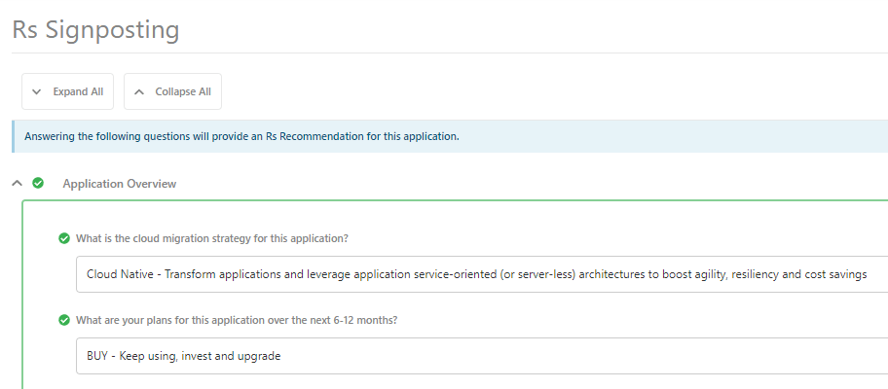Click the 'BUY - Keep using, invest and upgrade' text

(183, 356)
